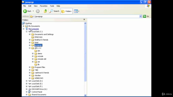The width and height of the screenshot is (173, 97).
Task: Go back with the Back arrow button
Action: [27, 11]
